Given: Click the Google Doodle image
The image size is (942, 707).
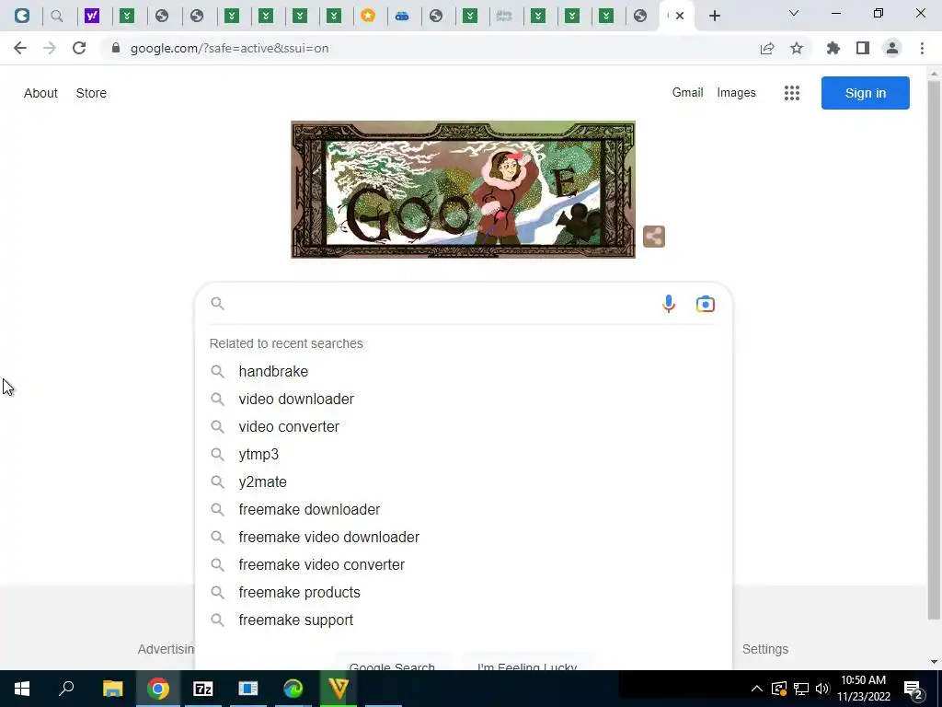Looking at the screenshot, I should point(464,190).
